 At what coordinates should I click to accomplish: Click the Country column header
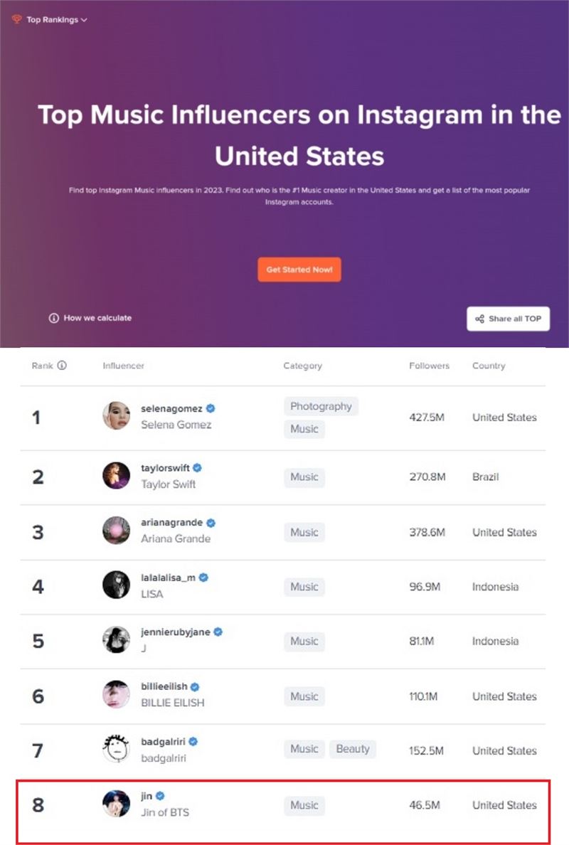[x=489, y=366]
